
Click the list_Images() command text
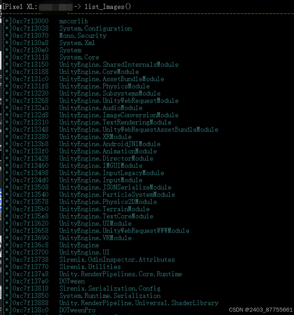[108, 7]
